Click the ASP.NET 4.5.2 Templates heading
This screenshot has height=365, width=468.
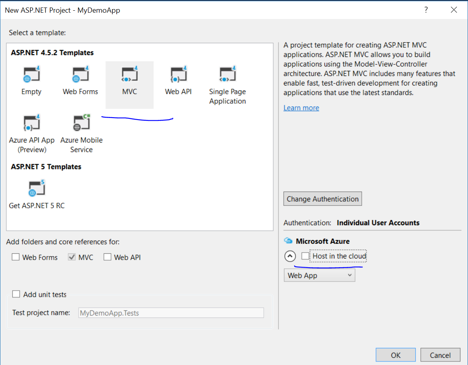pos(52,52)
